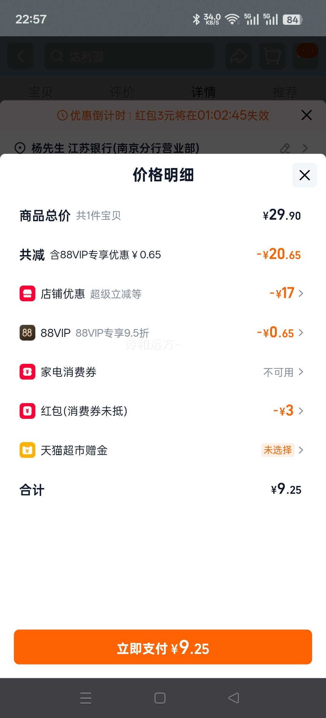Expand the 红包 -¥3 chevron
This screenshot has height=718, width=326.
(301, 411)
